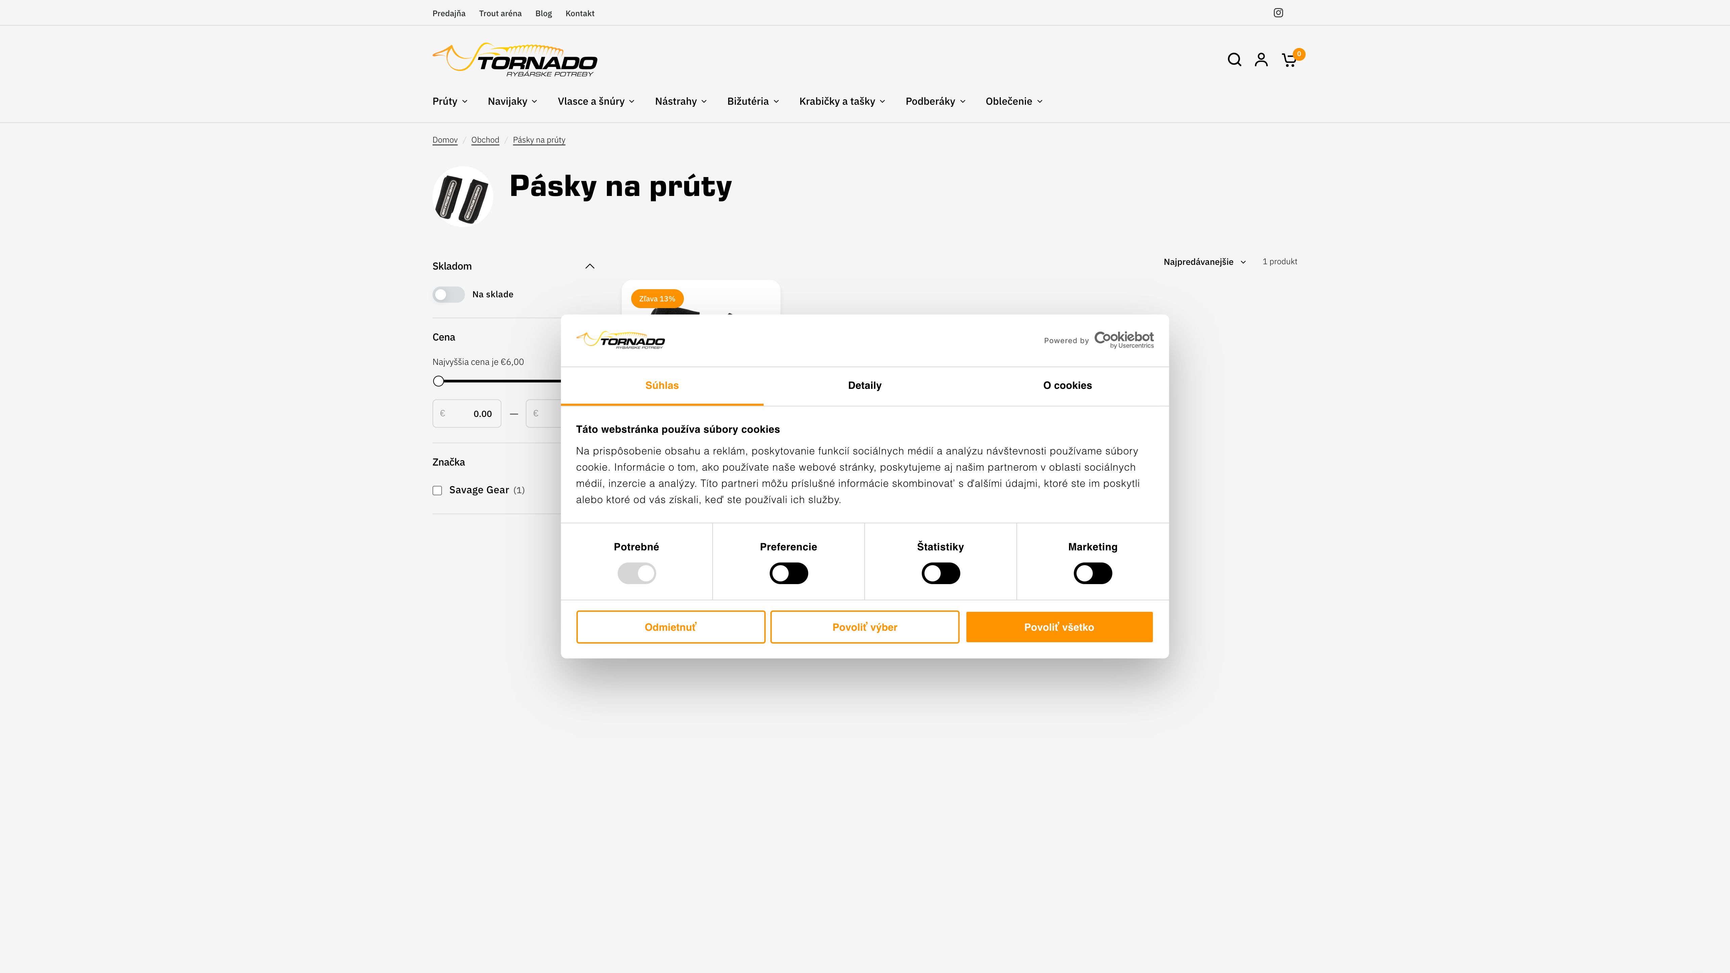Click the Povoliť všetko button
The height and width of the screenshot is (973, 1730).
point(1059,626)
